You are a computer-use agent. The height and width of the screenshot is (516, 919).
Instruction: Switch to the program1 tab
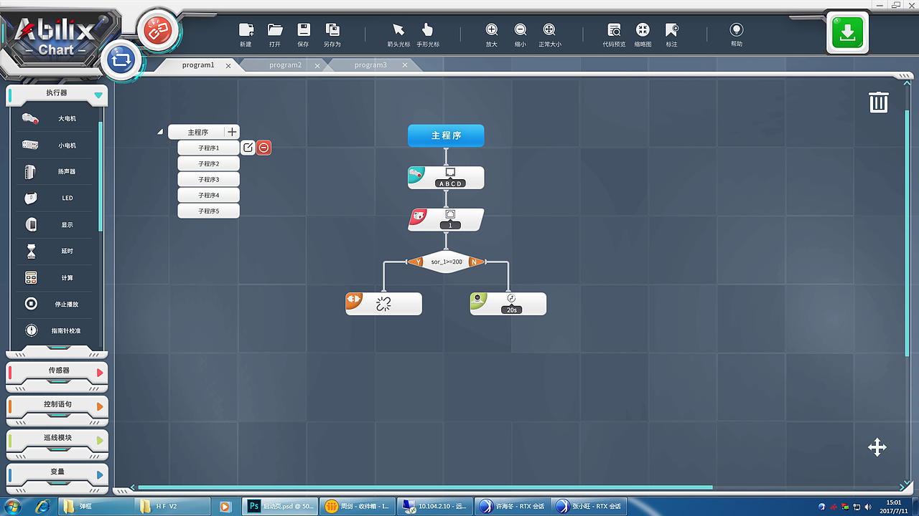[198, 65]
